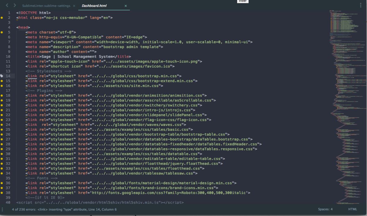Click "X-UA-Compatible" attribute value
Image resolution: width=367 pixels, height=216 pixels.
[84, 37]
